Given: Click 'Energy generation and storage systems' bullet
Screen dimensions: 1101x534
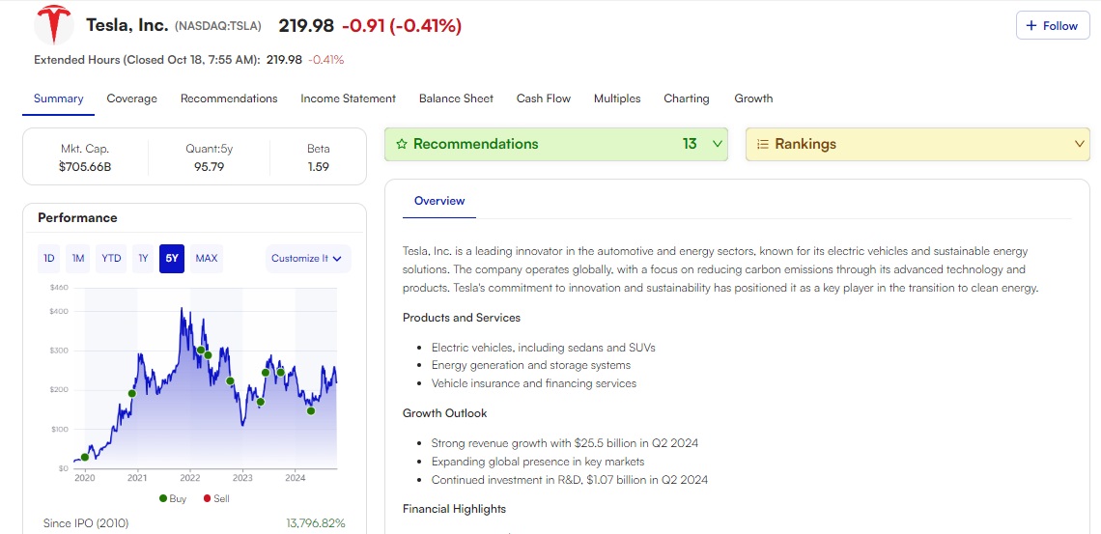Looking at the screenshot, I should (531, 365).
